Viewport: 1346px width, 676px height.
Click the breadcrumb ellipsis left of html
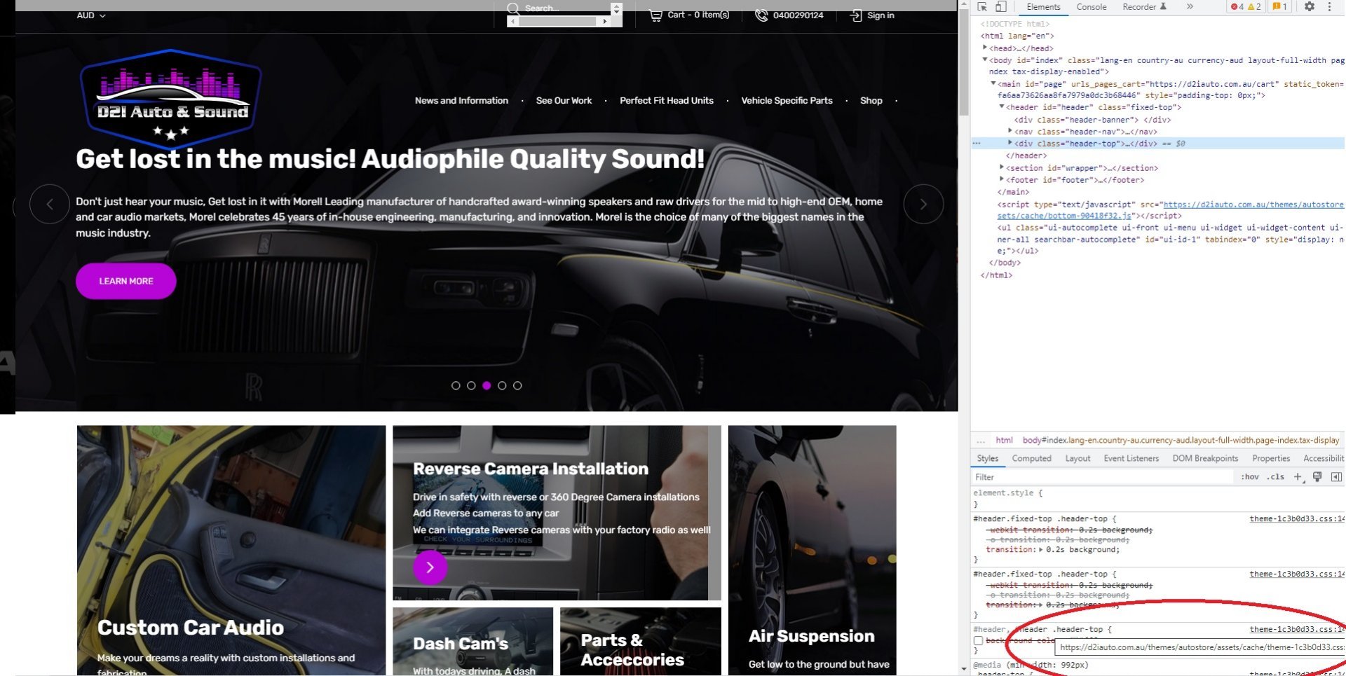981,441
